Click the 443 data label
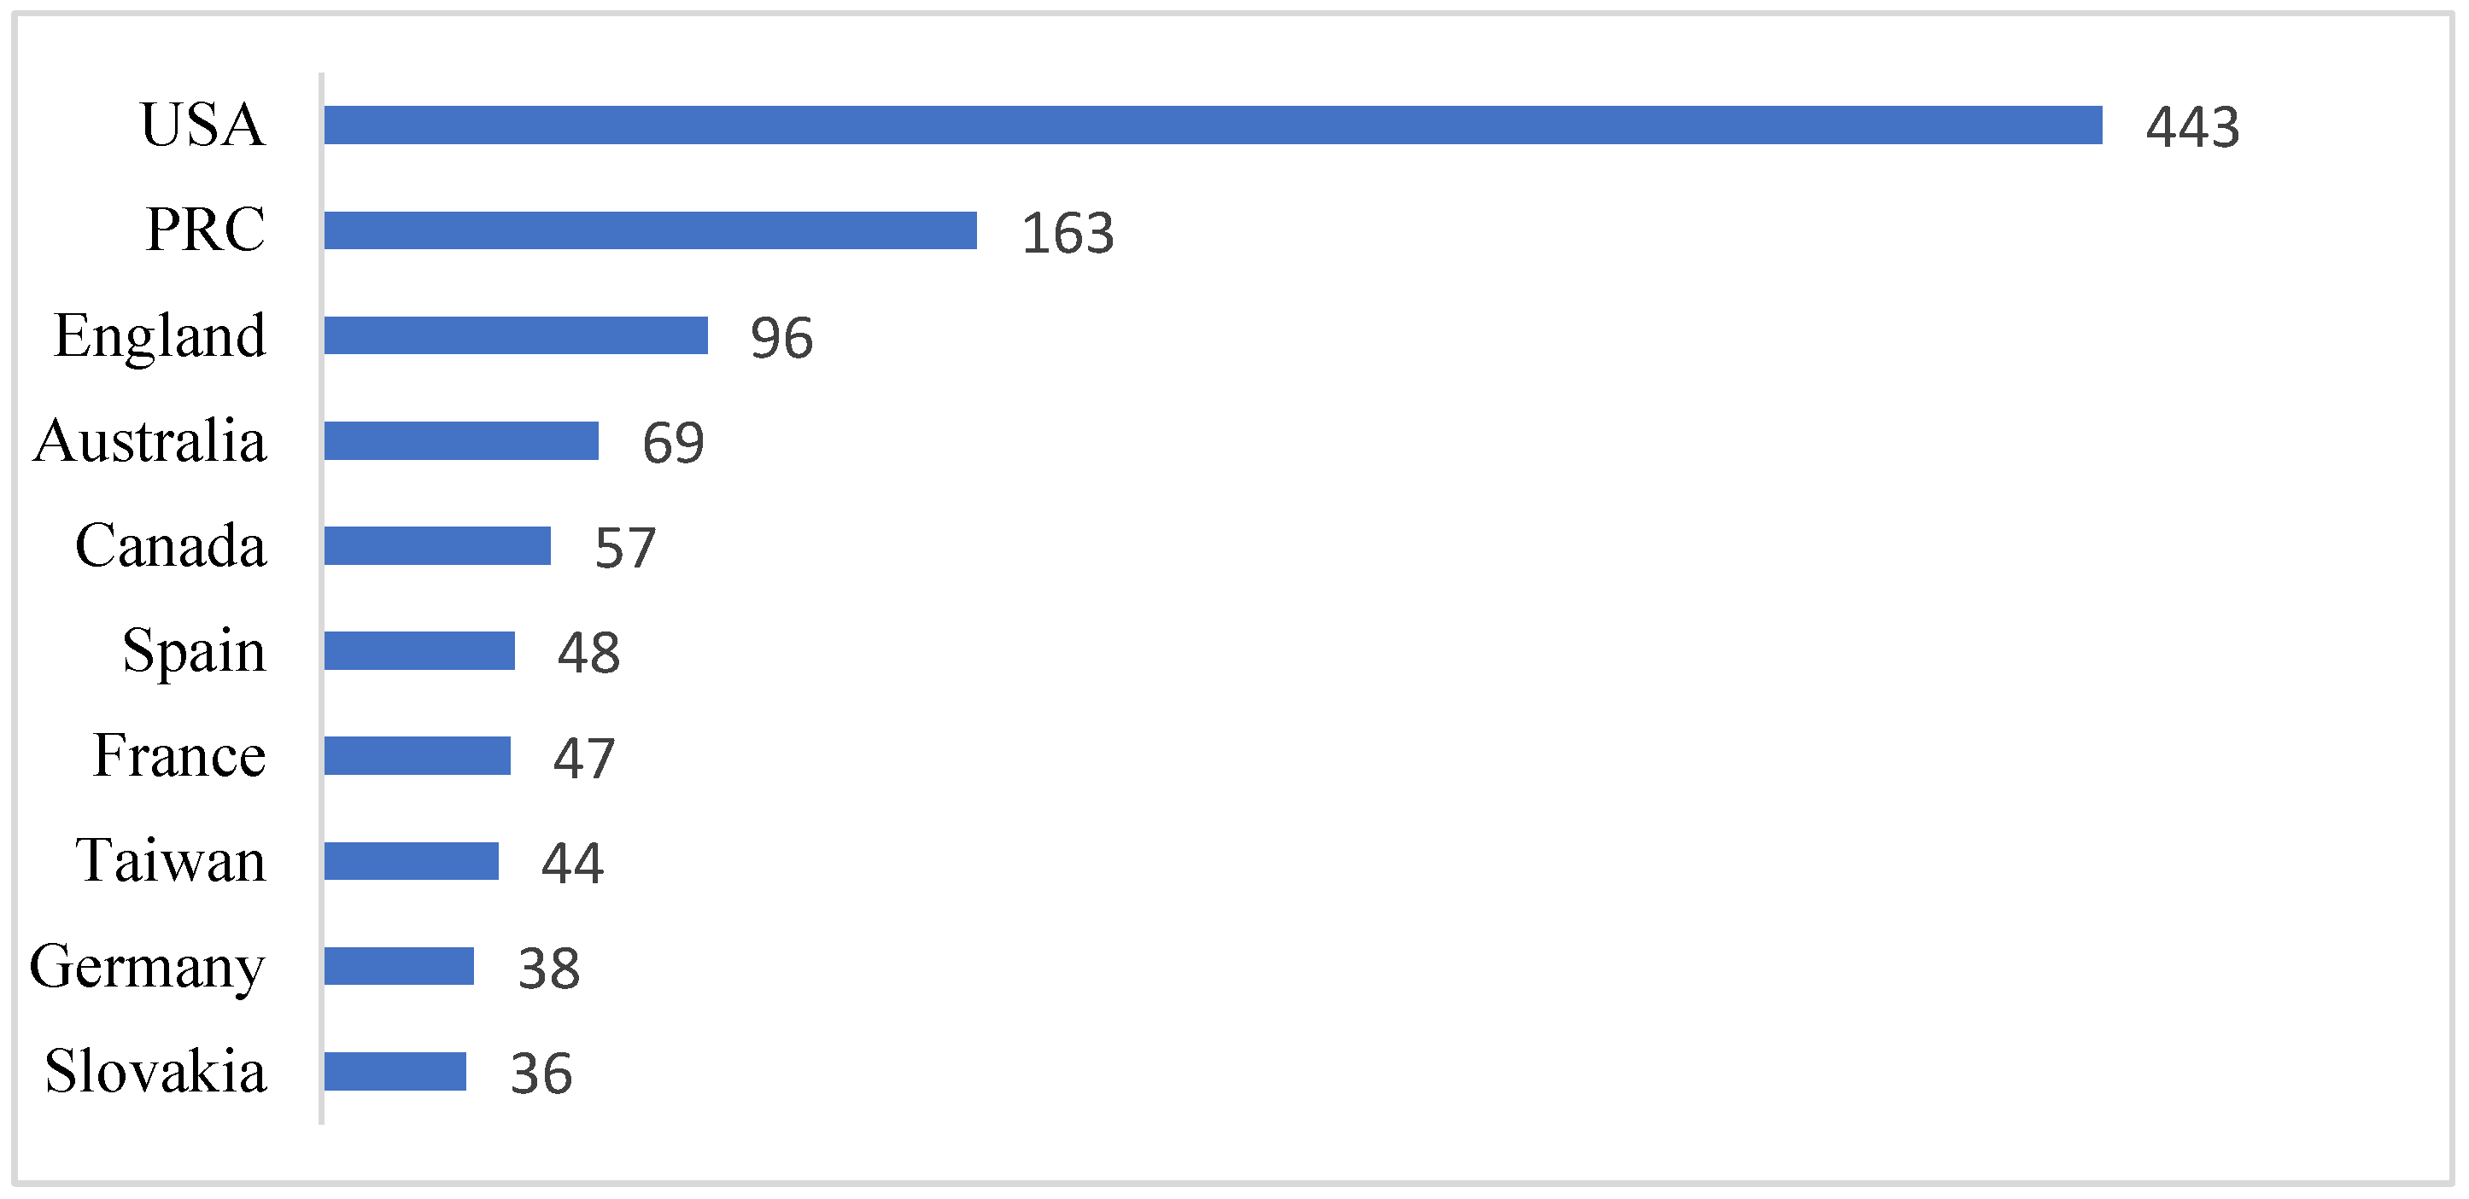The image size is (2469, 1199). (2192, 127)
